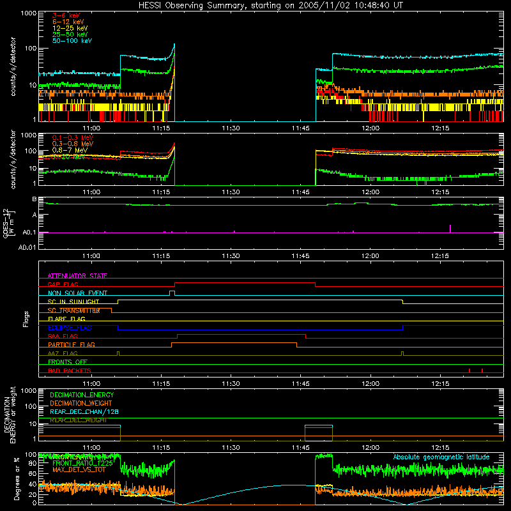Select the red 3-6 keV legend label

(66, 15)
